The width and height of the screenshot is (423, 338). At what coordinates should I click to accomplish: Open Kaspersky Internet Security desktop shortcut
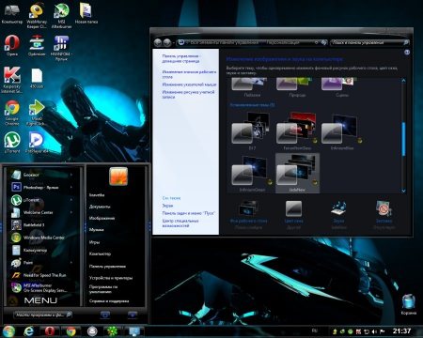11,80
